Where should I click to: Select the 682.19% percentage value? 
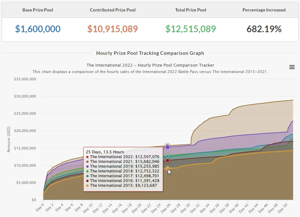[x=264, y=29]
